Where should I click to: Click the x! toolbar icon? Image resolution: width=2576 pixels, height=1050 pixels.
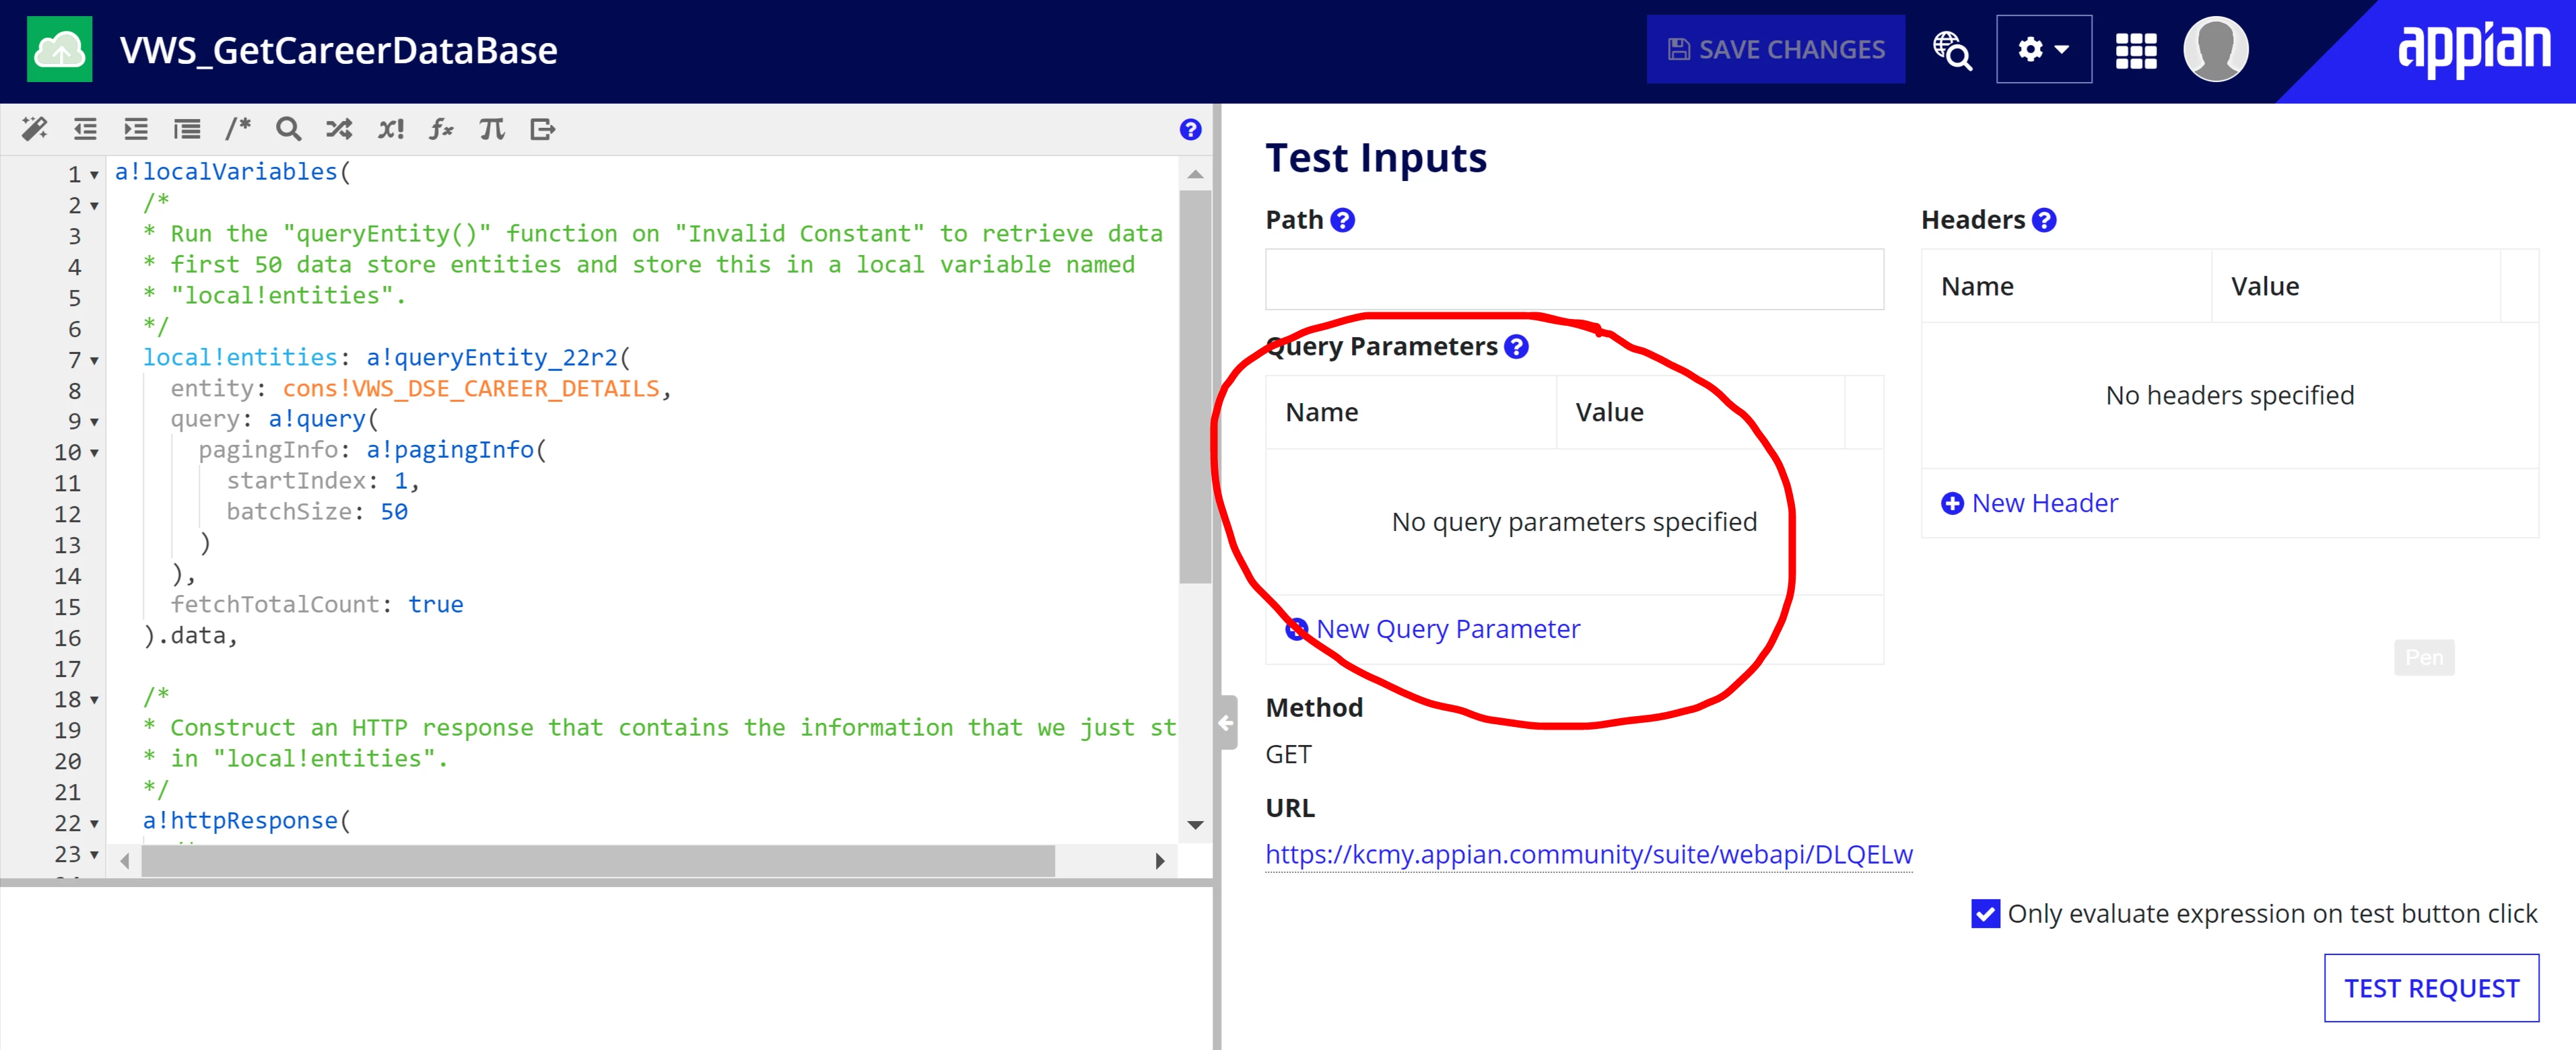(390, 129)
